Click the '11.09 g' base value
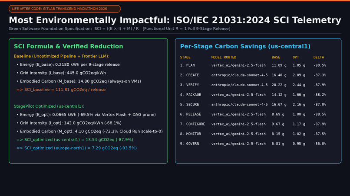350x196 pixels. click(279, 65)
